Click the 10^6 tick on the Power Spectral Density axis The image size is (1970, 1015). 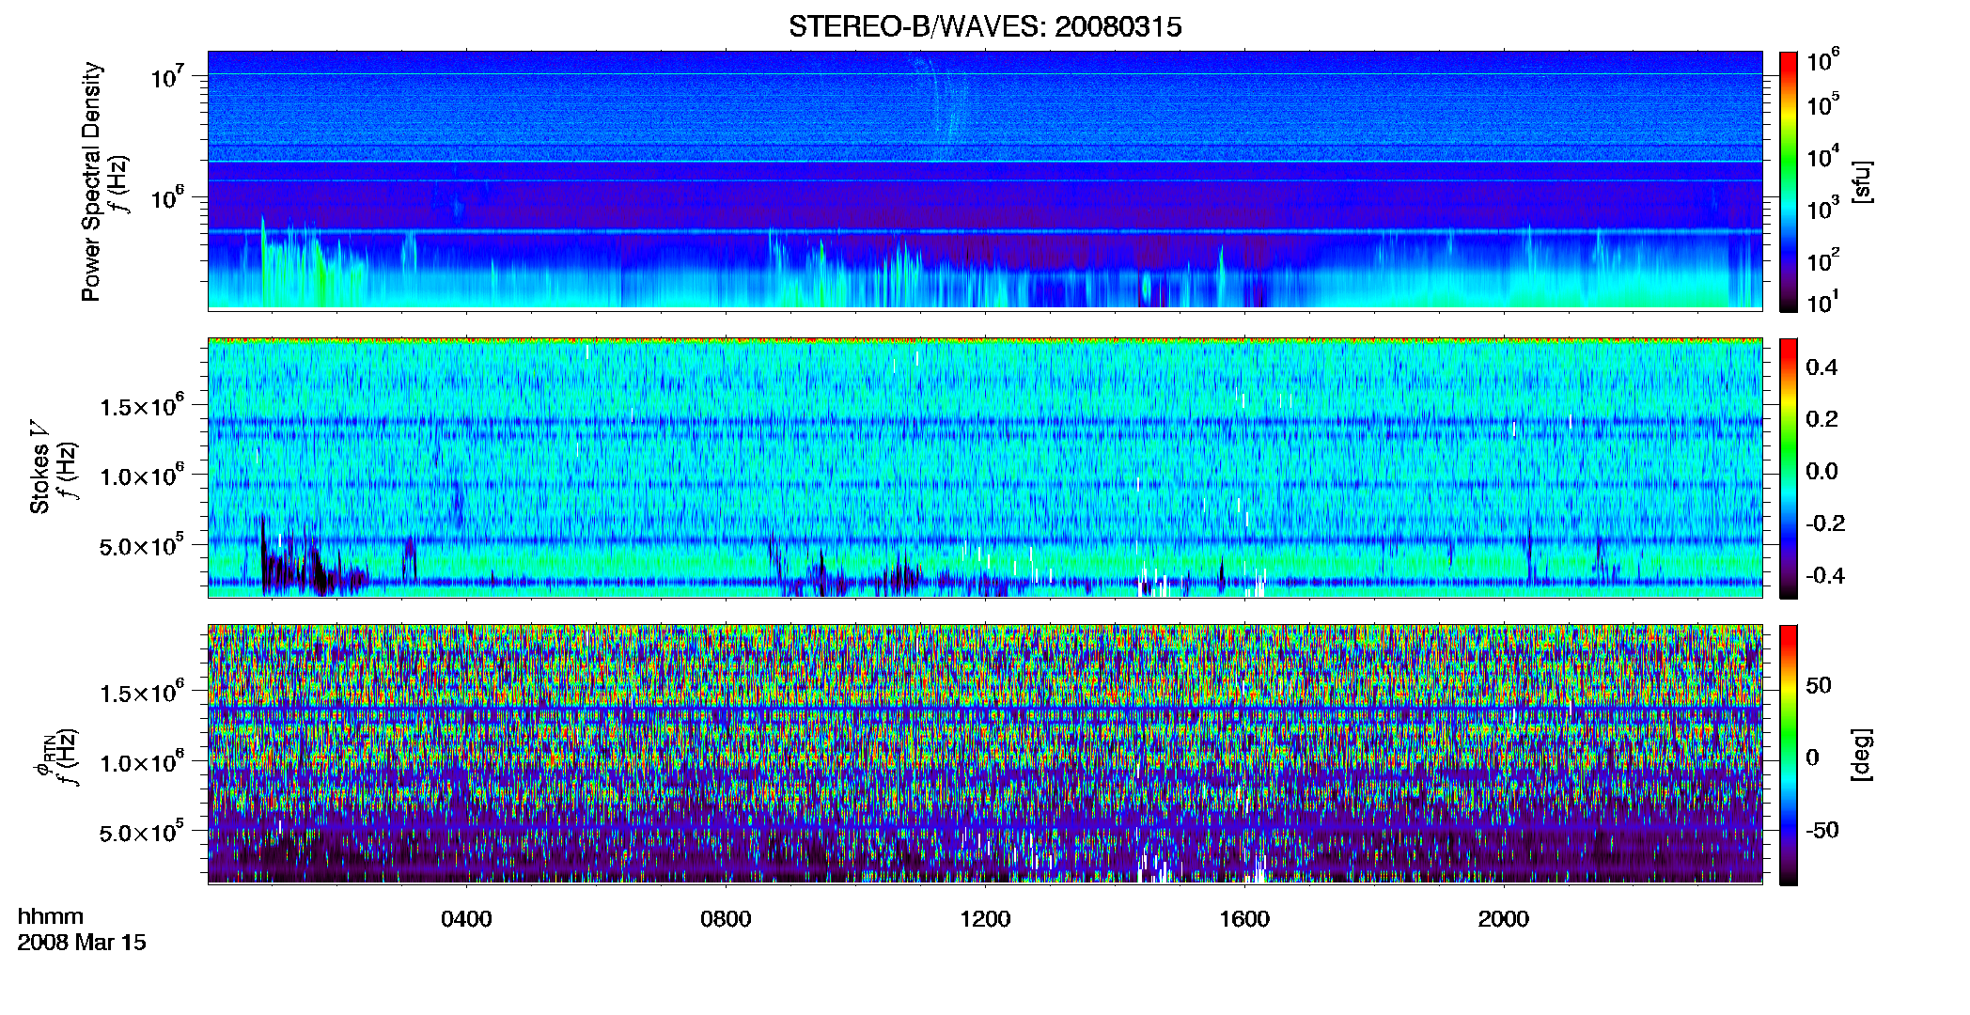pos(166,198)
